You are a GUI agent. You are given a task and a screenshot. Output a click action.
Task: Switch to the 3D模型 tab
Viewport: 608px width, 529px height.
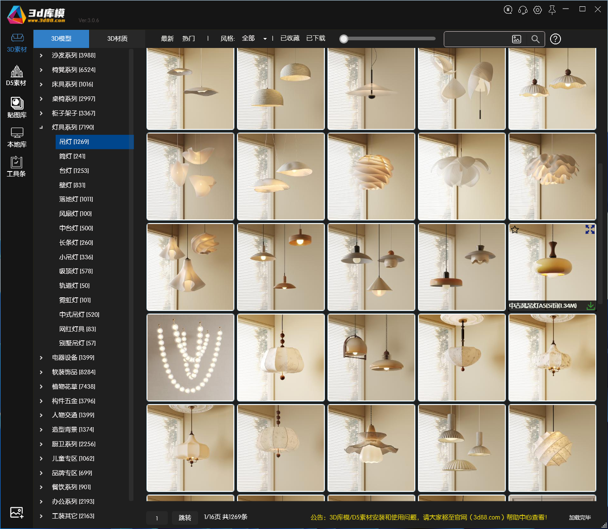[61, 38]
